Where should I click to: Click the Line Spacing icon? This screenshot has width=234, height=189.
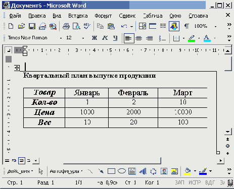click(162, 38)
